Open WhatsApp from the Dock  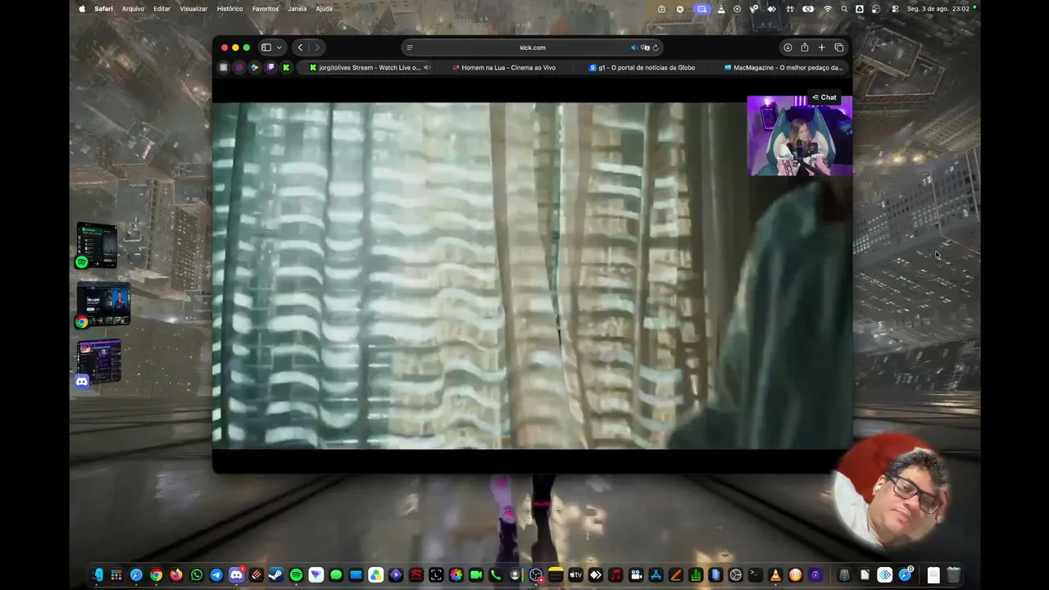pos(197,575)
